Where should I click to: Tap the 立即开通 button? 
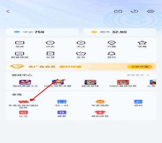click(x=140, y=67)
